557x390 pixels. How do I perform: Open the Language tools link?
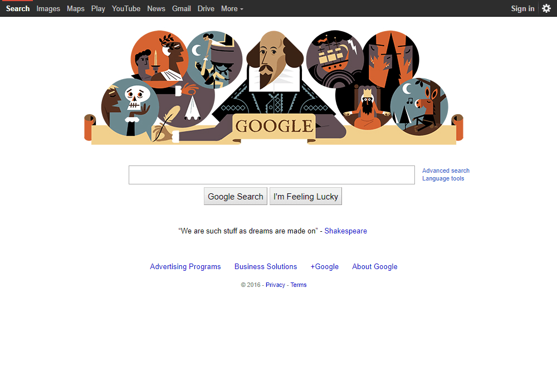click(443, 178)
